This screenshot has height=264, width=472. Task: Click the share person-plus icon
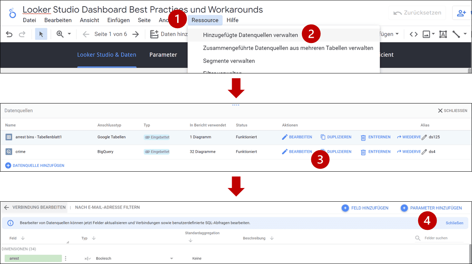[462, 13]
